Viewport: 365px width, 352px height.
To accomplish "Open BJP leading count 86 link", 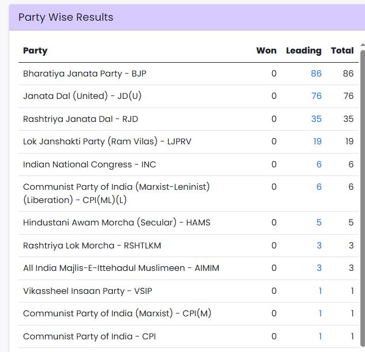I will [316, 74].
